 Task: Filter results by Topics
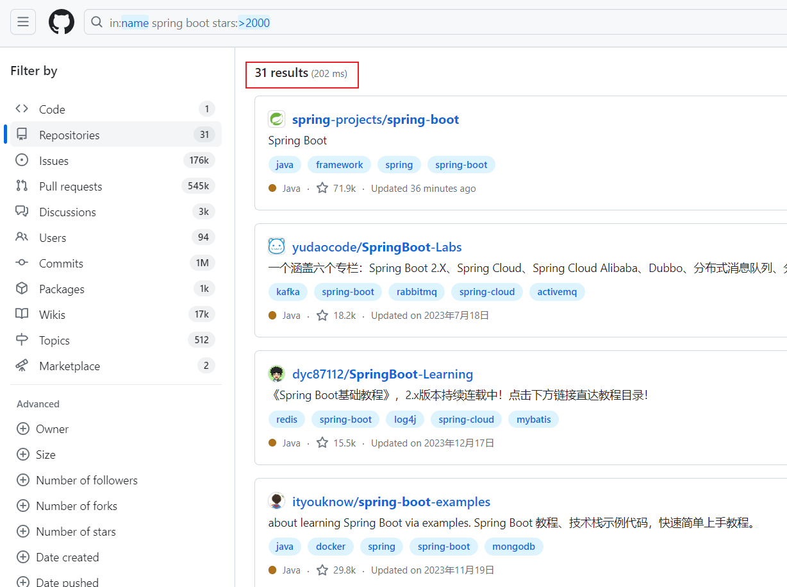(115, 340)
